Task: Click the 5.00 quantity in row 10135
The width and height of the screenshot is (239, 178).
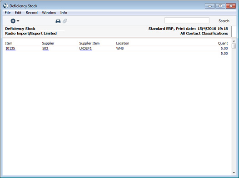Action: coord(224,49)
